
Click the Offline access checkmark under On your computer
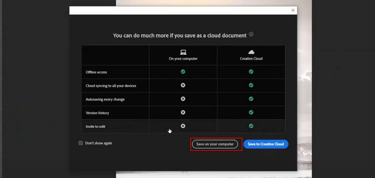(x=183, y=72)
